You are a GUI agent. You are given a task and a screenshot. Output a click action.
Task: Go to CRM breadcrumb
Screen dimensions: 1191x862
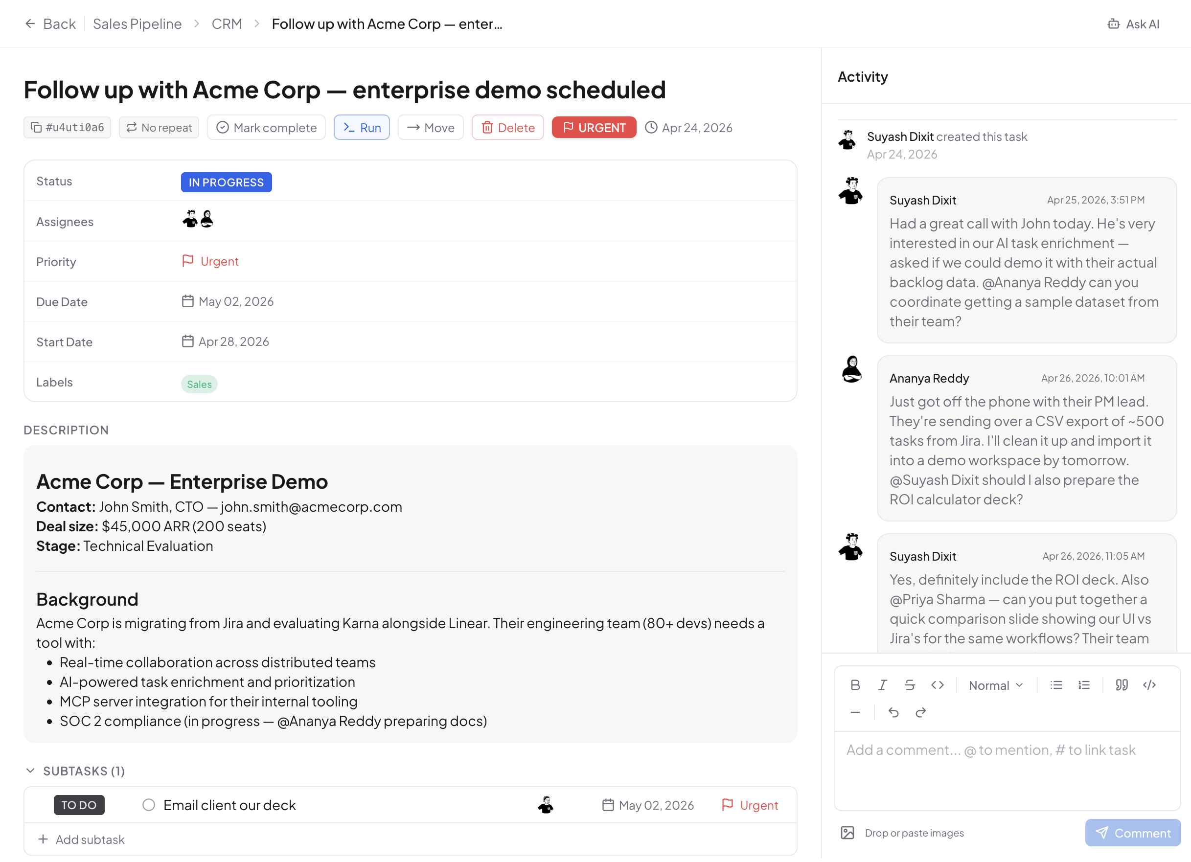[x=227, y=23]
